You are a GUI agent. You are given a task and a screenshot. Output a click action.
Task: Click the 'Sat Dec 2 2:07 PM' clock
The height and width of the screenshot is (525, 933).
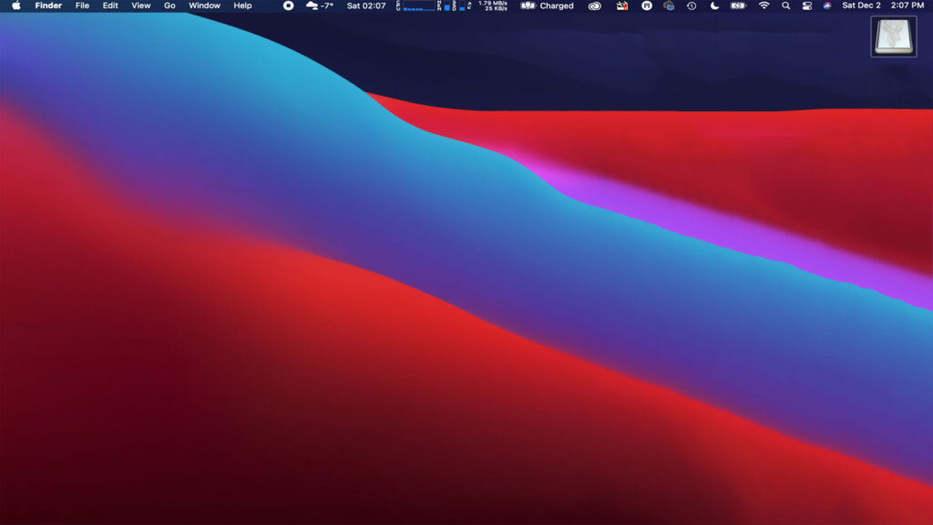click(883, 5)
